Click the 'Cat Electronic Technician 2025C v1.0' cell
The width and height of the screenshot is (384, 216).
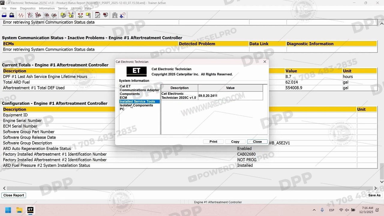[x=179, y=96]
